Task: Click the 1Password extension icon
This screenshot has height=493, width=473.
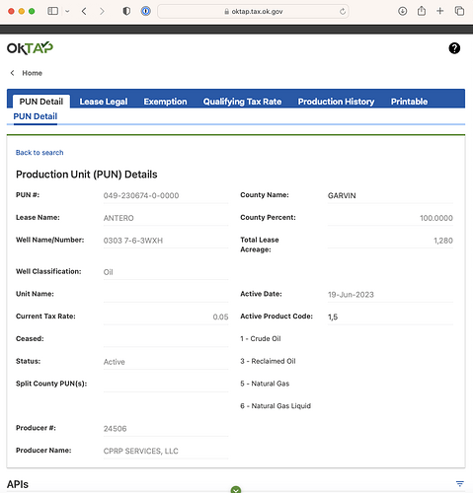Action: 146,11
